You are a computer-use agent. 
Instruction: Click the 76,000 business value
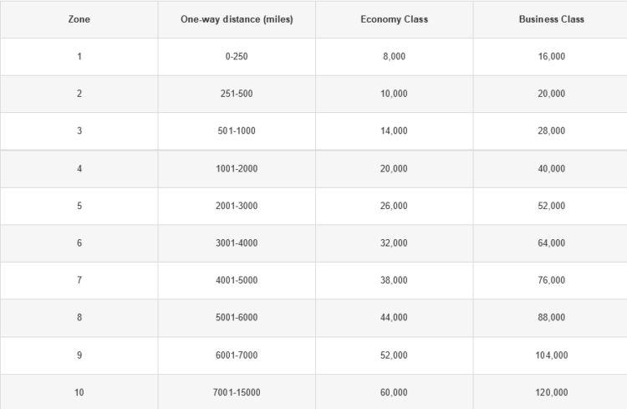pos(552,280)
